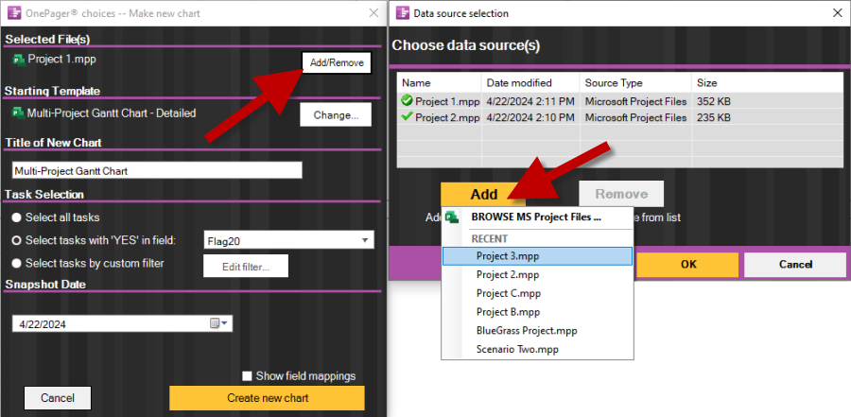Sort by the Size column header
The image size is (851, 417).
pyautogui.click(x=768, y=83)
